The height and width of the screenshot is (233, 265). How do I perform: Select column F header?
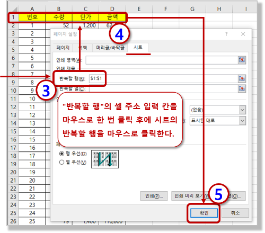[x=166, y=9]
